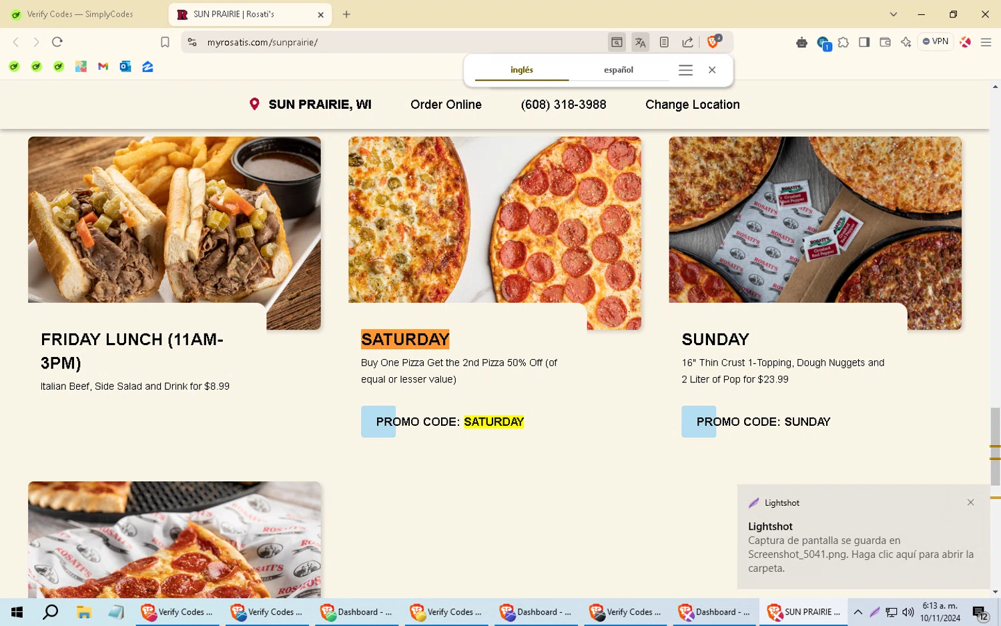Open the Gmail bookmark

coord(103,66)
